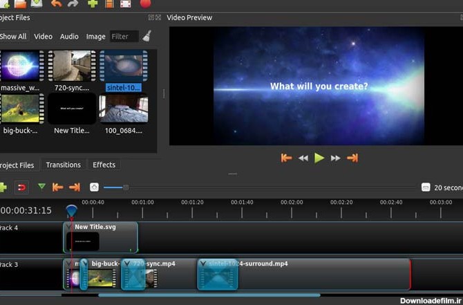
Task: Select the big-buck file thumbnail
Action: (22, 109)
